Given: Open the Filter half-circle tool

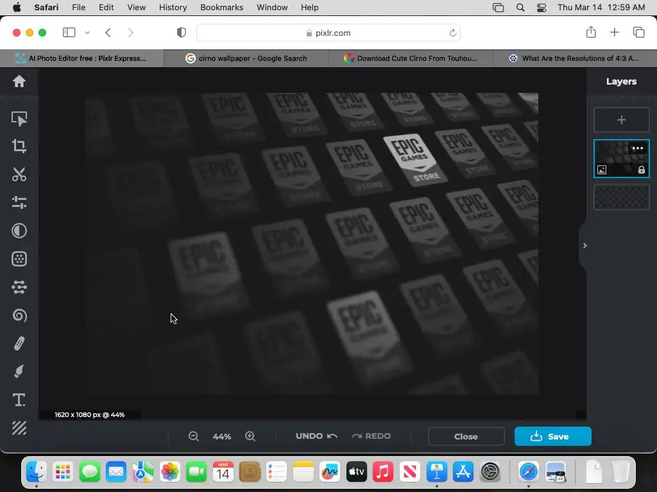Looking at the screenshot, I should [19, 231].
